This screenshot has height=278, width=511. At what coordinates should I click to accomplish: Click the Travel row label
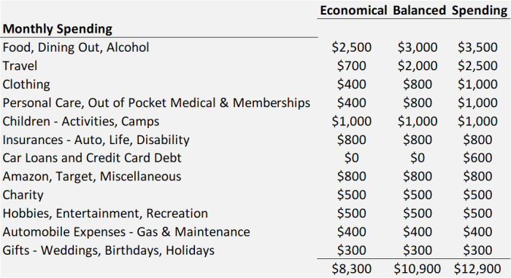click(x=20, y=66)
